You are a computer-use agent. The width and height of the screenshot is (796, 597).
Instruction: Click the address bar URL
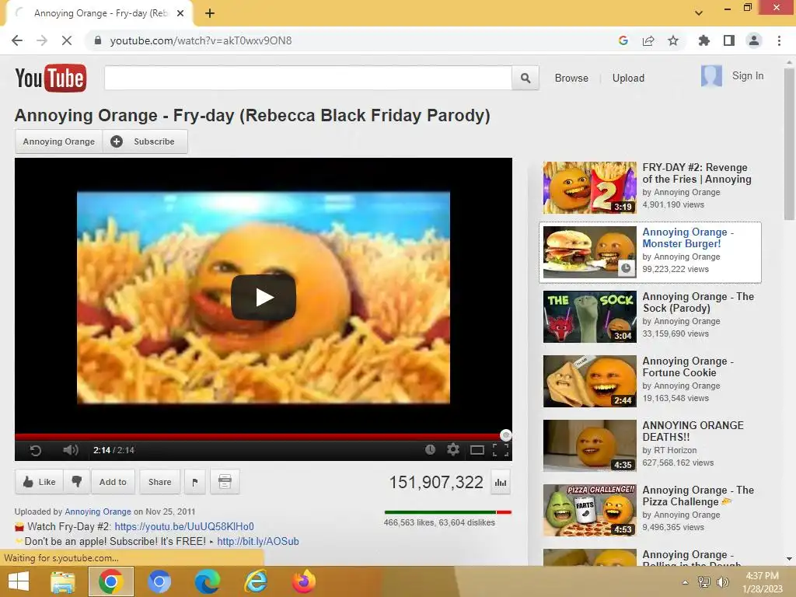tap(201, 40)
